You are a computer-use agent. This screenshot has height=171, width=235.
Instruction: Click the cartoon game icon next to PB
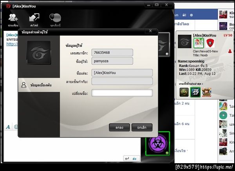pos(206,92)
